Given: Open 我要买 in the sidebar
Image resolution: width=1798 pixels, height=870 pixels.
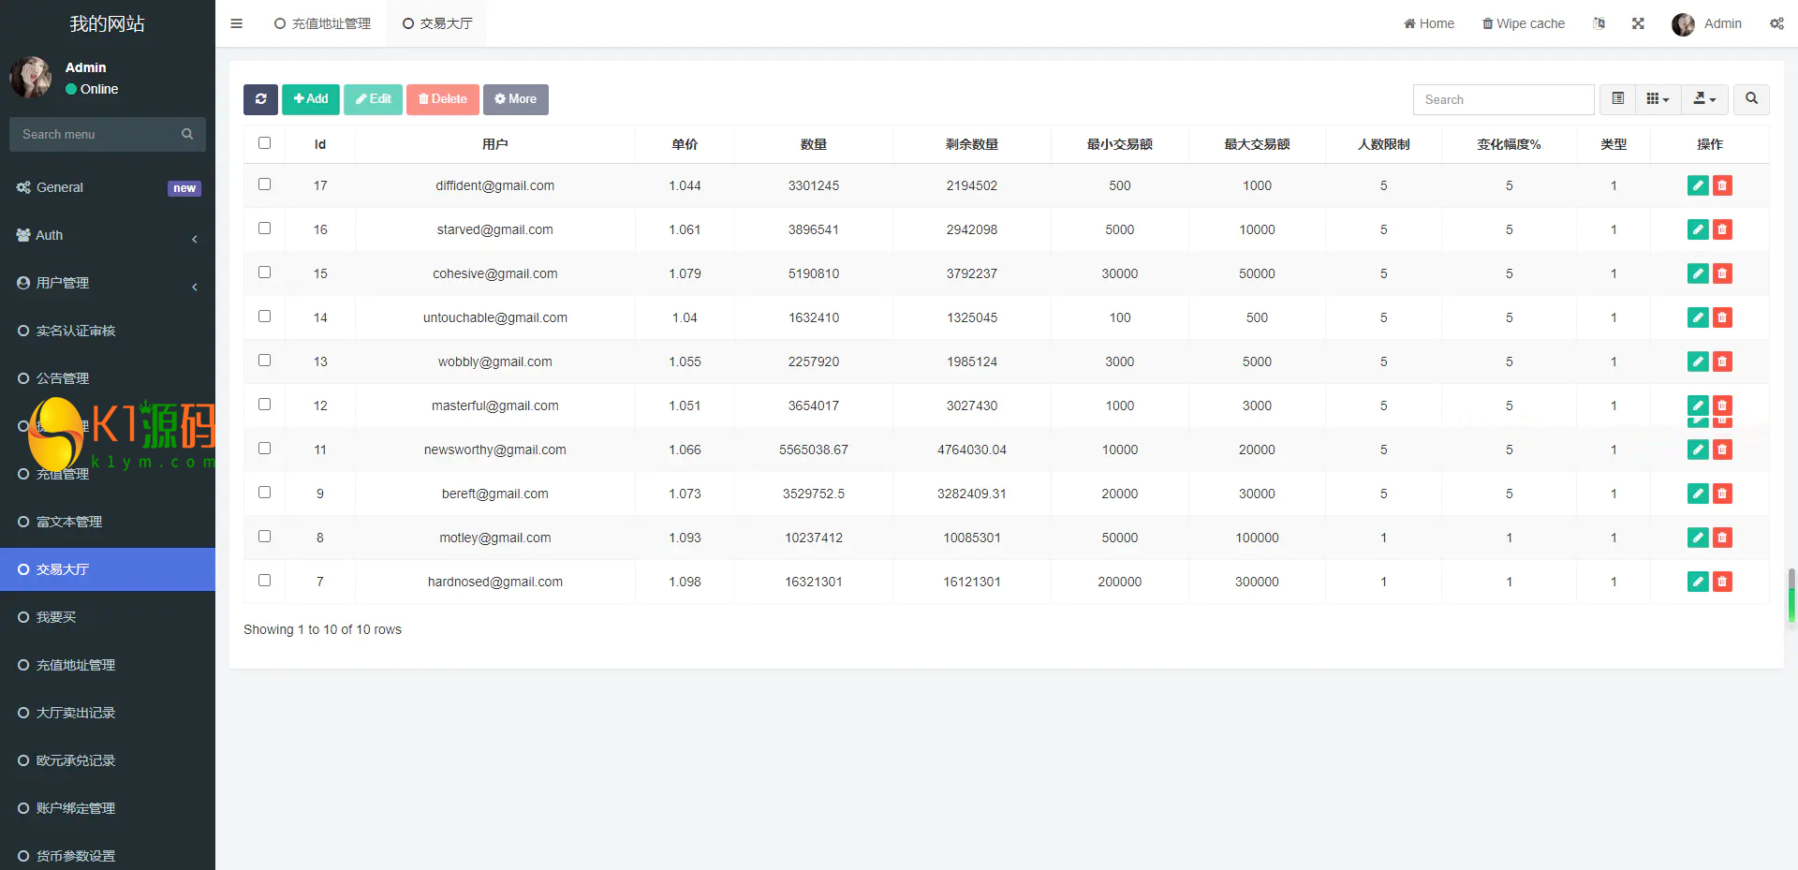Looking at the screenshot, I should pyautogui.click(x=108, y=617).
